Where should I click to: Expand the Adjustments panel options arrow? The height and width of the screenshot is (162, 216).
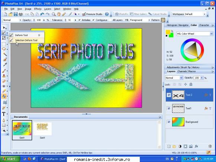click(212, 67)
